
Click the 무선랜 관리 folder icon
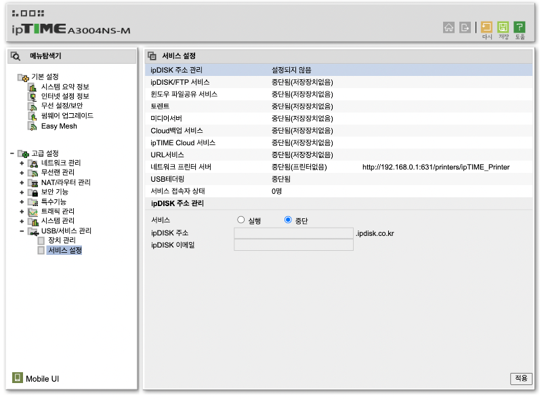33,173
